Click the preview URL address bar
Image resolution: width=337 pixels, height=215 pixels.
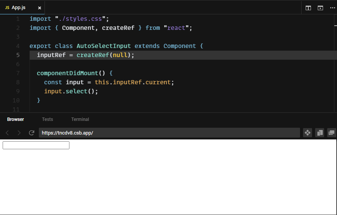(169, 133)
